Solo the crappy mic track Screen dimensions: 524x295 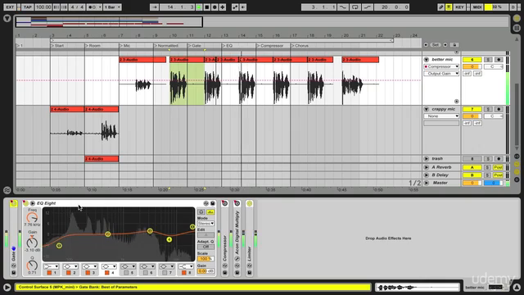coord(488,109)
